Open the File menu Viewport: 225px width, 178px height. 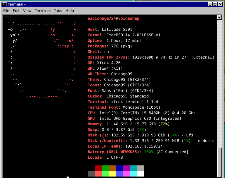click(6, 11)
